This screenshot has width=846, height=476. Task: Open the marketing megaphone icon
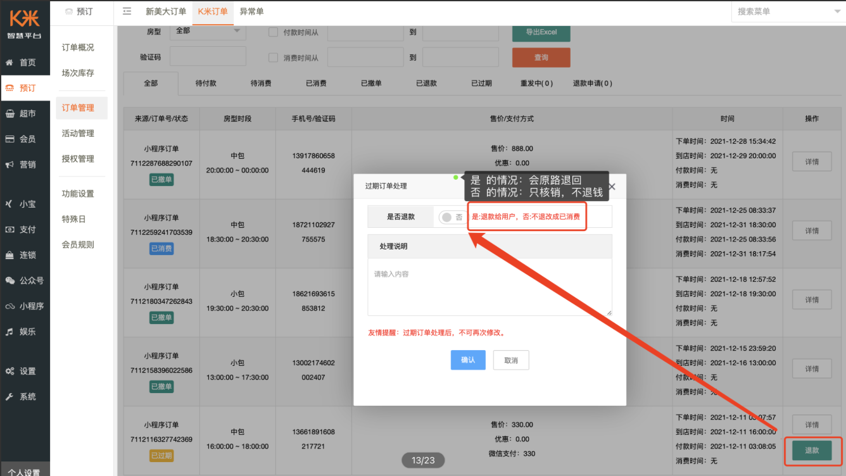[9, 165]
